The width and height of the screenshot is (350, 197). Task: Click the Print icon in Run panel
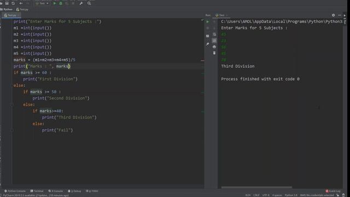point(214,47)
